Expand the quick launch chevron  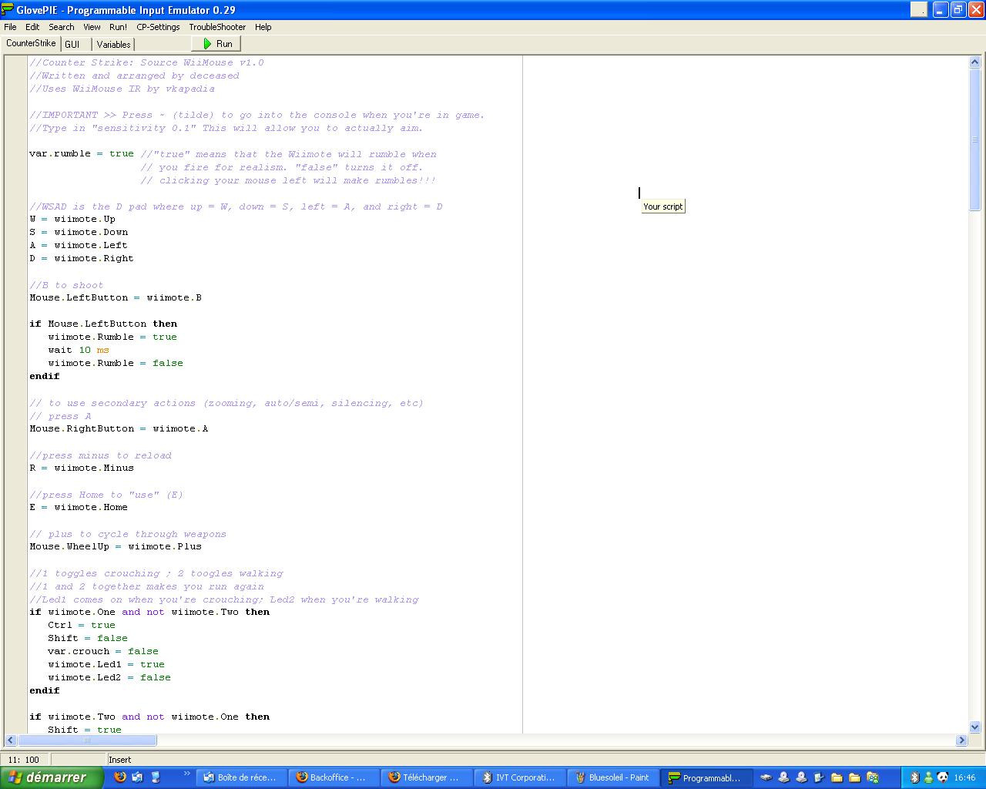point(186,774)
